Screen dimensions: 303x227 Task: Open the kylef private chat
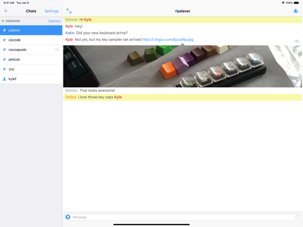pyautogui.click(x=31, y=79)
